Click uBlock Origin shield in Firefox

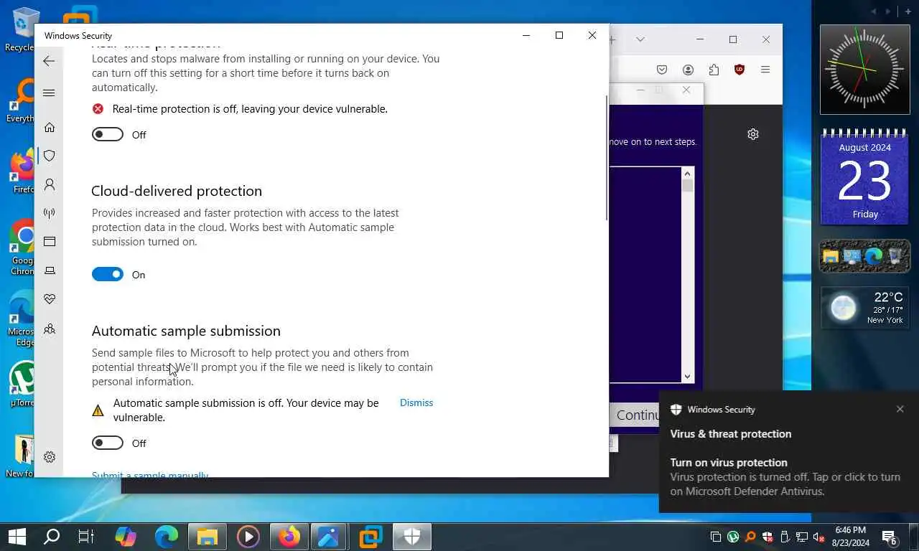click(739, 70)
